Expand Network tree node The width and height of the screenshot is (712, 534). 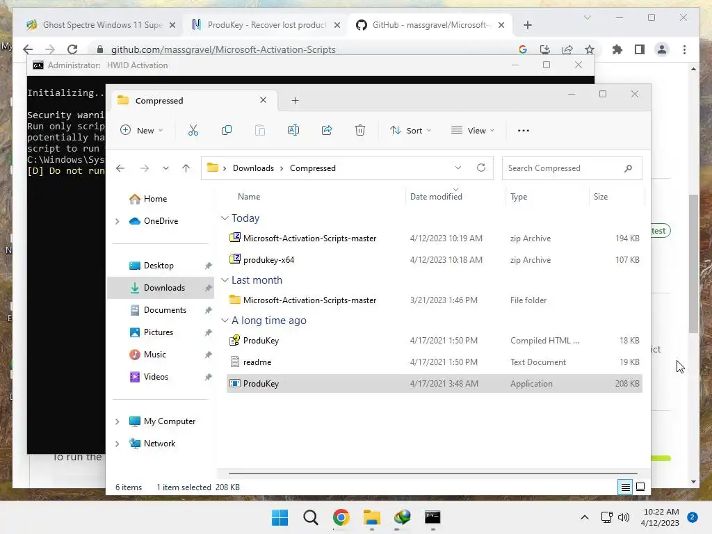117,444
